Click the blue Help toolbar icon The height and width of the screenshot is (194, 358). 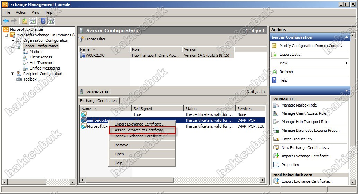point(43,21)
